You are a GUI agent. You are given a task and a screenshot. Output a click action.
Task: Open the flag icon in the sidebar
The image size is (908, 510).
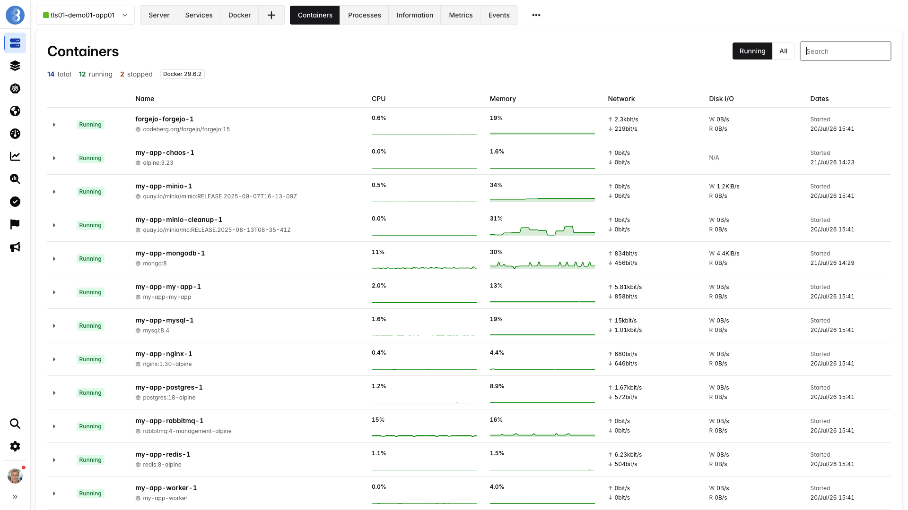[x=15, y=224]
